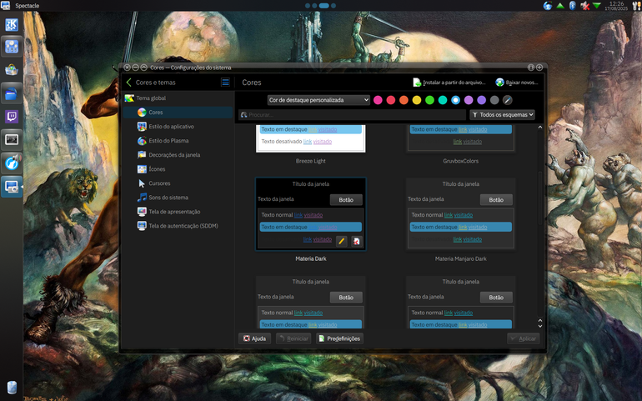Screen dimensions: 642x401
Task: Select the light purple accent color option
Action: (x=469, y=100)
